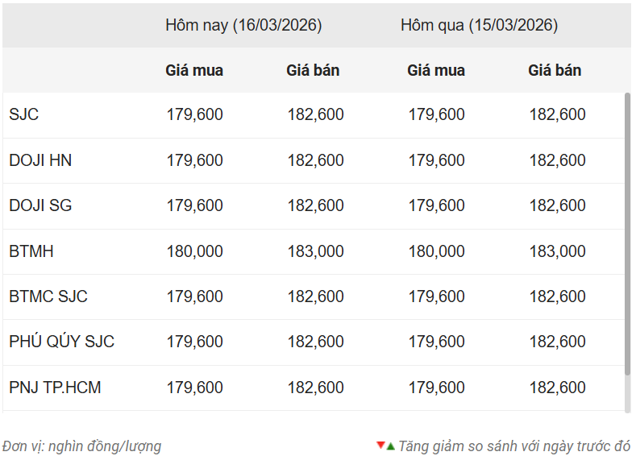Click the Tăng giảm so sánh legend text

(x=514, y=446)
